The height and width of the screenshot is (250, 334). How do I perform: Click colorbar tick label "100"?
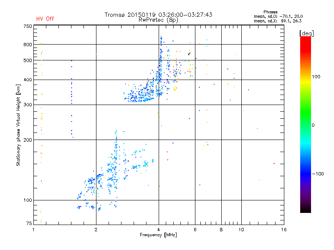click(316, 77)
